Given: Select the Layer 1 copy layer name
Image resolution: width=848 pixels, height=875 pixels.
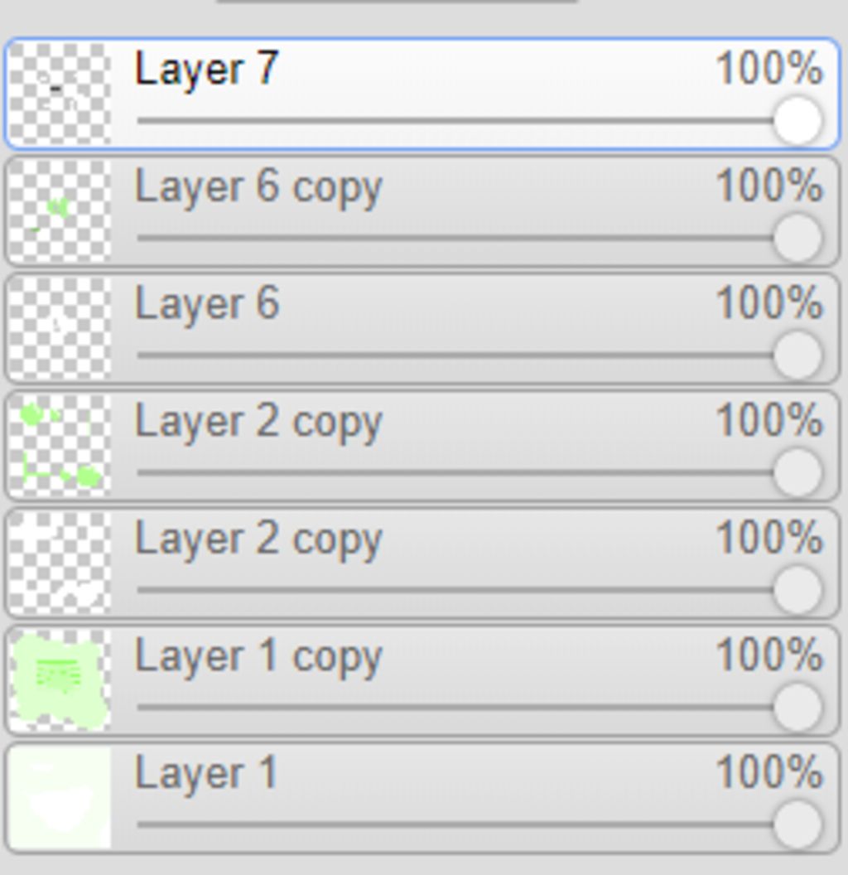Looking at the screenshot, I should coord(258,657).
